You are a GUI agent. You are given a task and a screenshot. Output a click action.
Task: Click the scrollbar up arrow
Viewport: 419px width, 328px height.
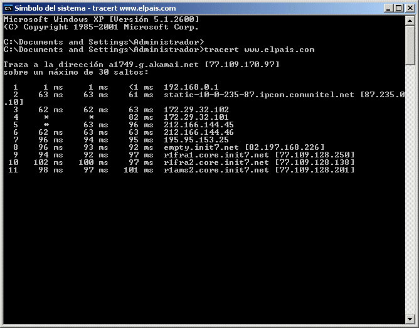[410, 21]
